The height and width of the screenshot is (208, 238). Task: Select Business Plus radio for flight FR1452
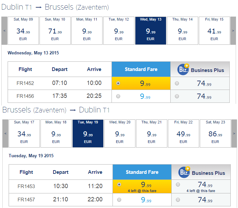coord(177,83)
